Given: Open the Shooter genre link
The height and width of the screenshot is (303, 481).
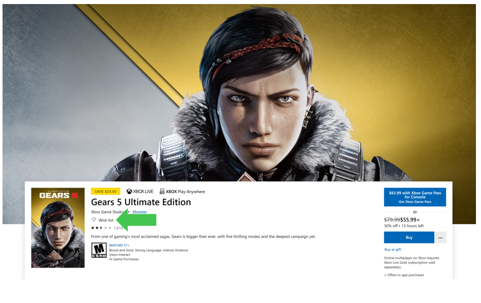Looking at the screenshot, I should point(140,212).
